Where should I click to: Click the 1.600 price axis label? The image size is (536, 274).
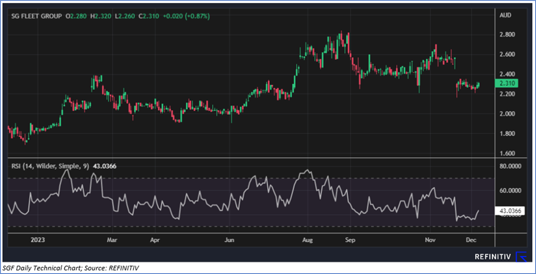[507, 153]
